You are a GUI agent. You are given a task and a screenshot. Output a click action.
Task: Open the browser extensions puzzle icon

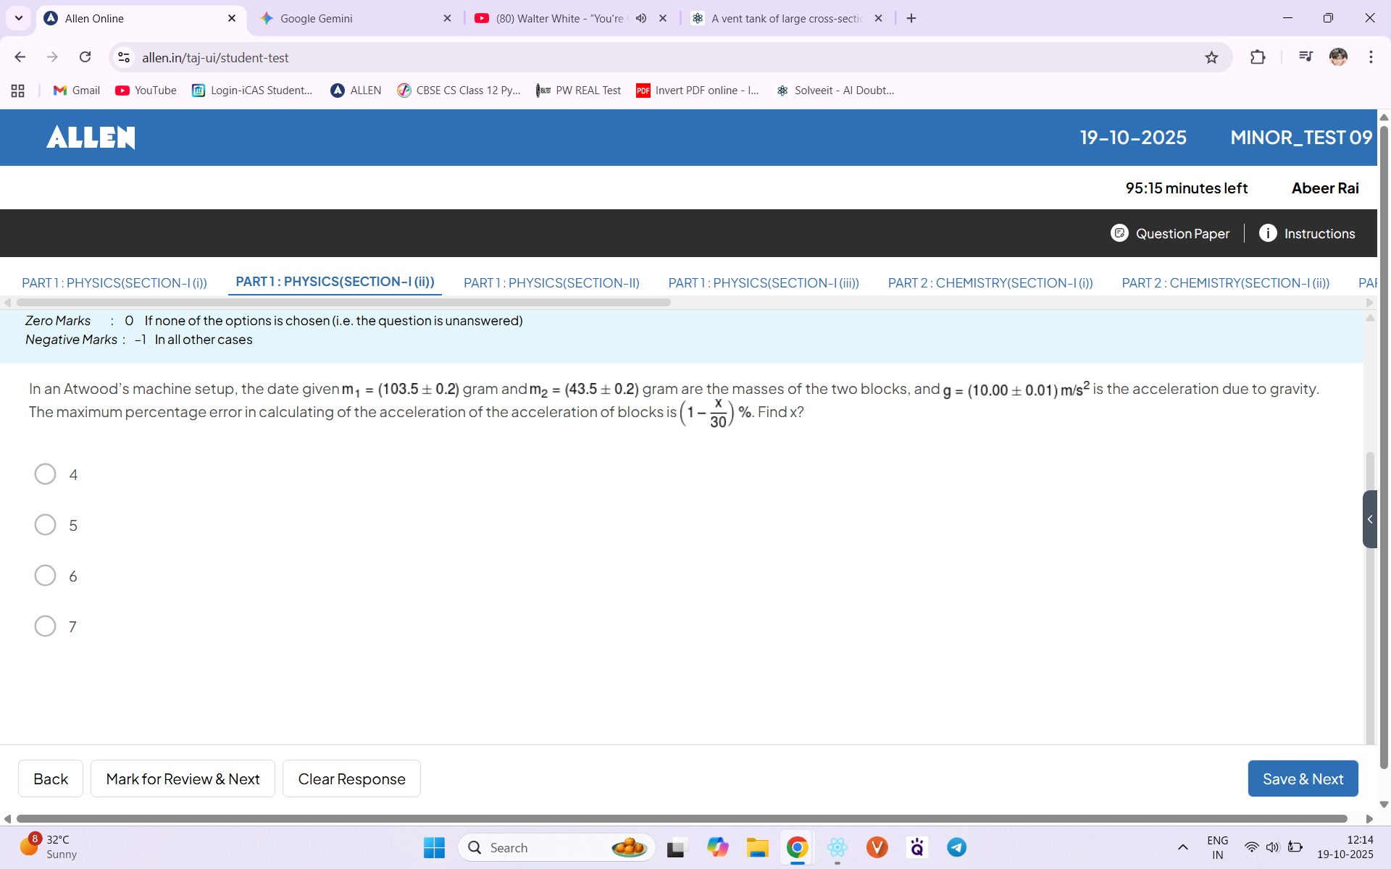(x=1258, y=57)
